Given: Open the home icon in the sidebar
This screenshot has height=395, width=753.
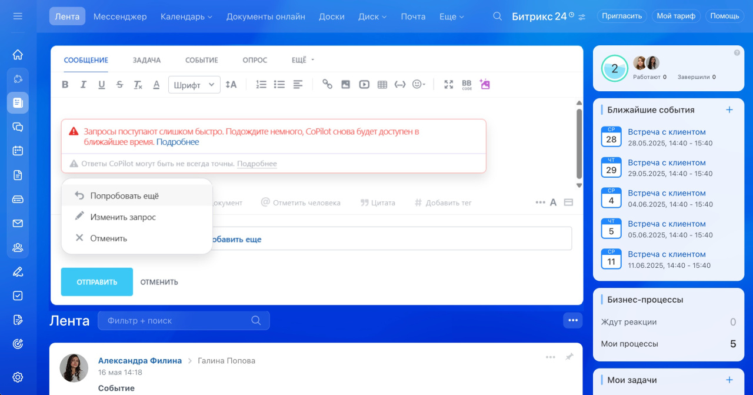Looking at the screenshot, I should click(18, 55).
